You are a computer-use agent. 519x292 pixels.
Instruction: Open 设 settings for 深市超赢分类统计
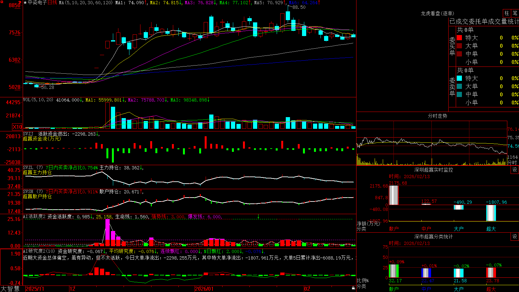coord(515,237)
